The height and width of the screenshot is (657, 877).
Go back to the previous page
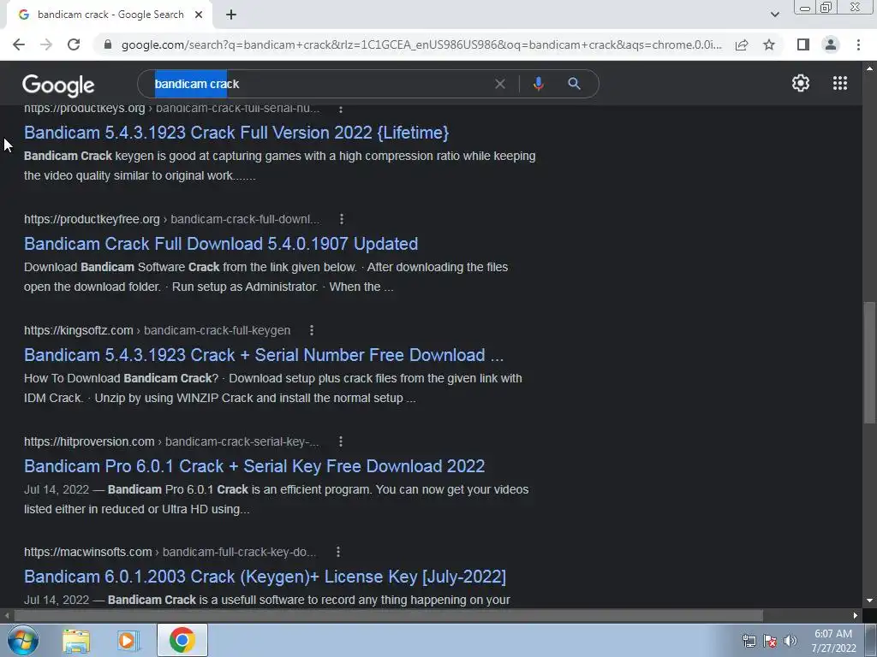tap(19, 44)
